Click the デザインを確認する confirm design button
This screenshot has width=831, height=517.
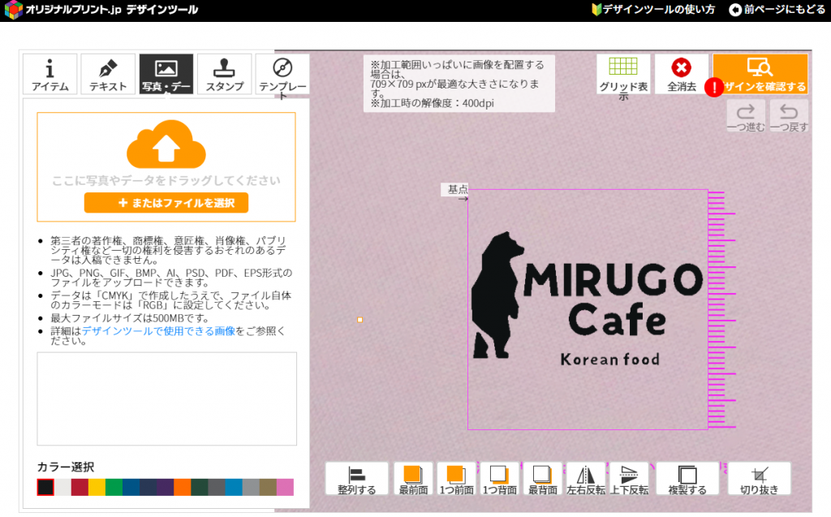[760, 74]
